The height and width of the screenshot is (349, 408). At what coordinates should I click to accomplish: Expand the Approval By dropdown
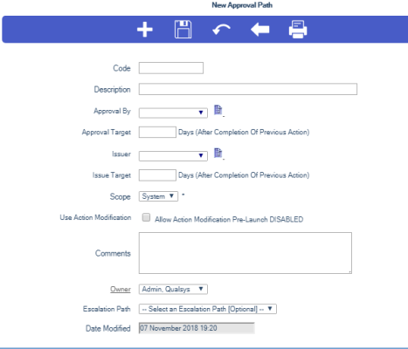pyautogui.click(x=173, y=113)
